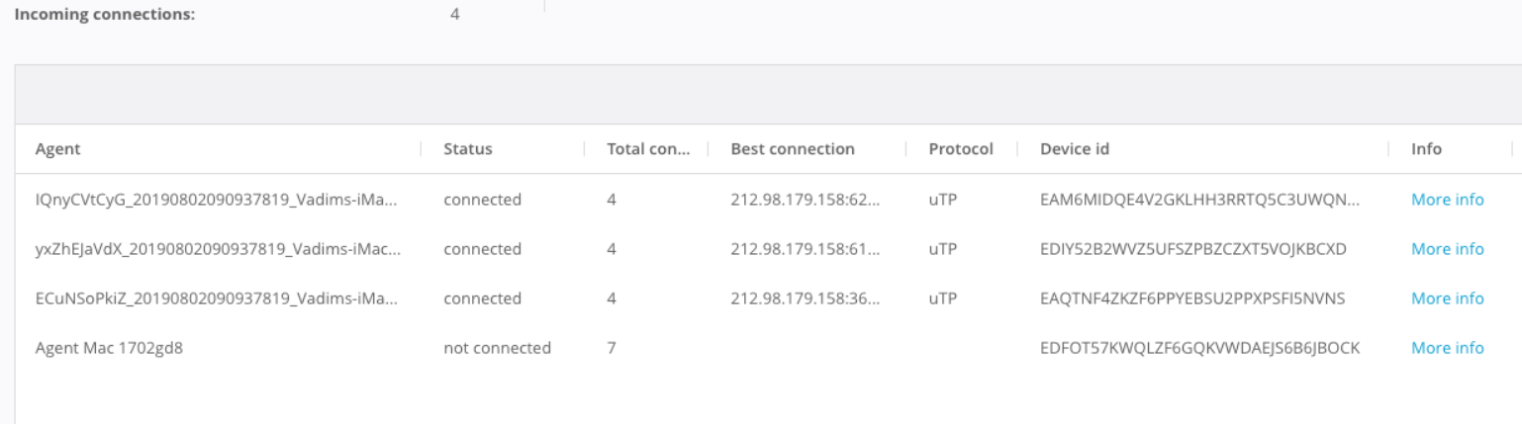The height and width of the screenshot is (424, 1522).
Task: Select Agent Mac 1702gd8 row name
Action: (107, 348)
